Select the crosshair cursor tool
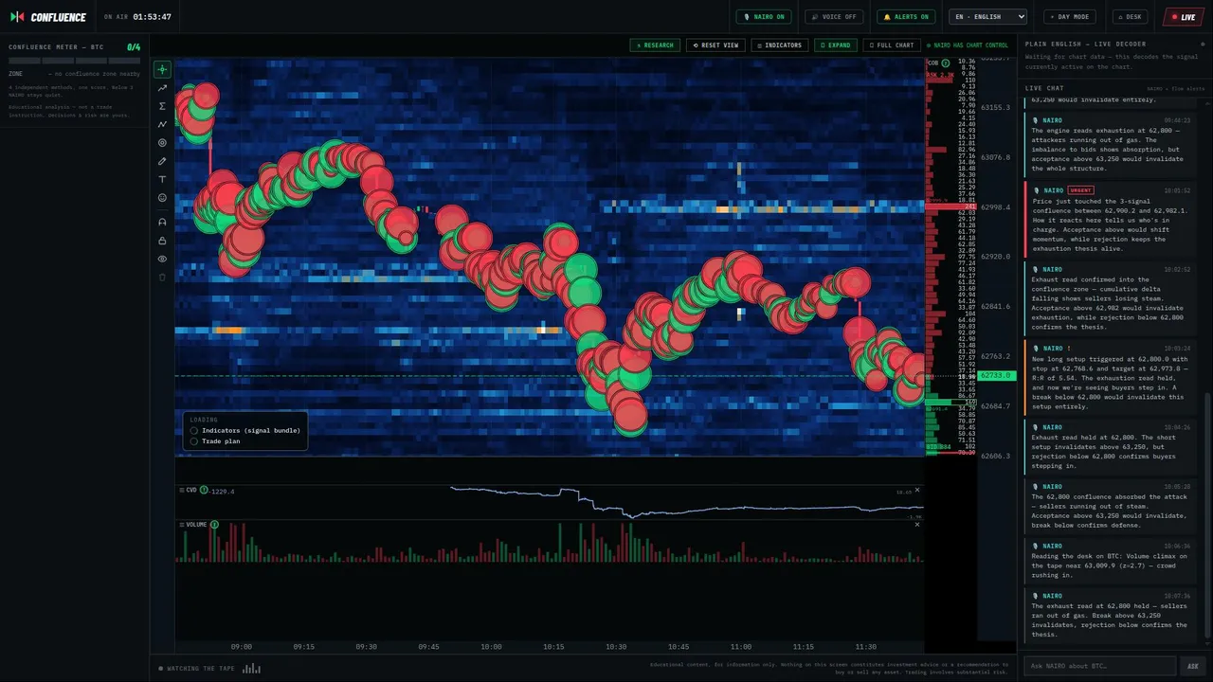Image resolution: width=1213 pixels, height=682 pixels. (x=162, y=69)
